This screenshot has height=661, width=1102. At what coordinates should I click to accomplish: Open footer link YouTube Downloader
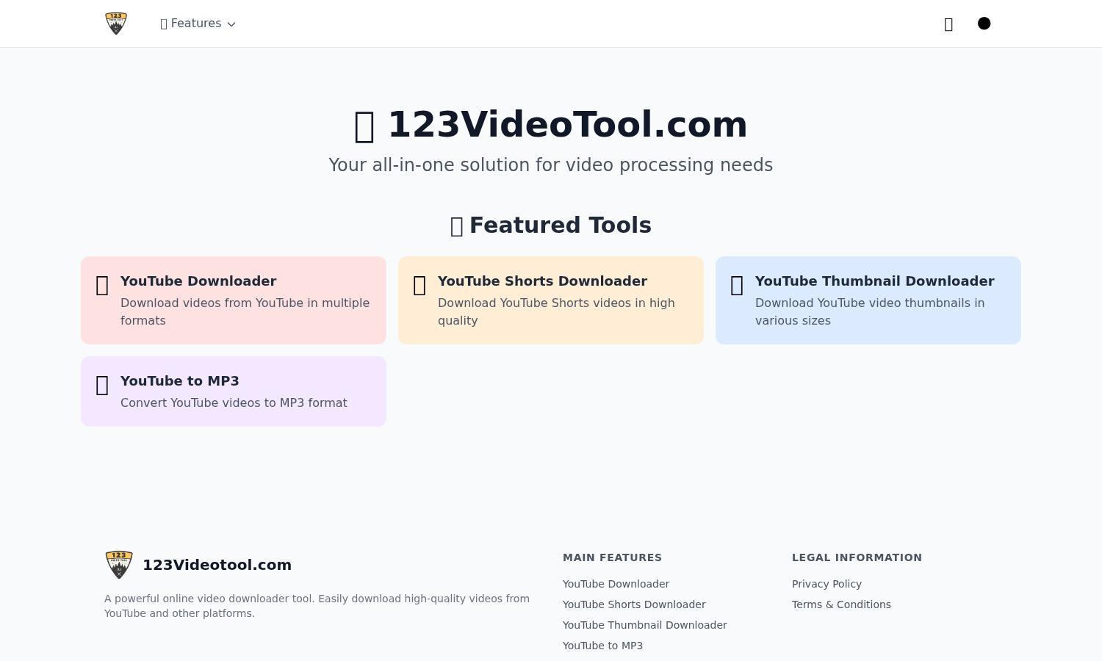point(616,584)
